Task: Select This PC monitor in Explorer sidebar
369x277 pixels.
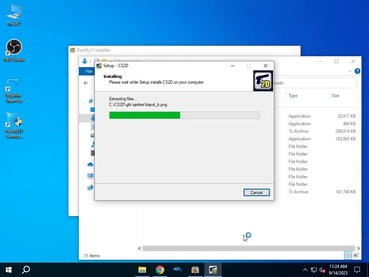Action: tap(90, 176)
